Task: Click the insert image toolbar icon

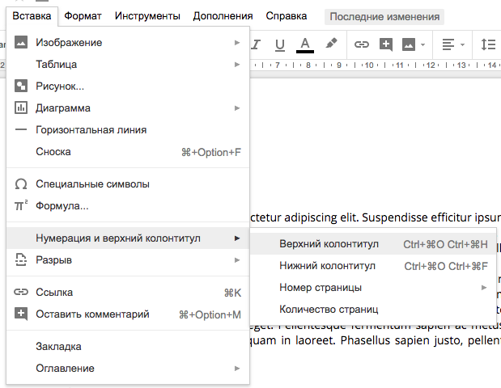Action: click(x=409, y=44)
